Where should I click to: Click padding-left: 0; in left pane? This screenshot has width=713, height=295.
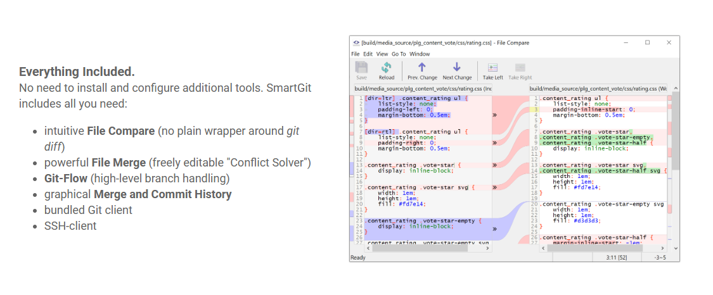coord(405,110)
